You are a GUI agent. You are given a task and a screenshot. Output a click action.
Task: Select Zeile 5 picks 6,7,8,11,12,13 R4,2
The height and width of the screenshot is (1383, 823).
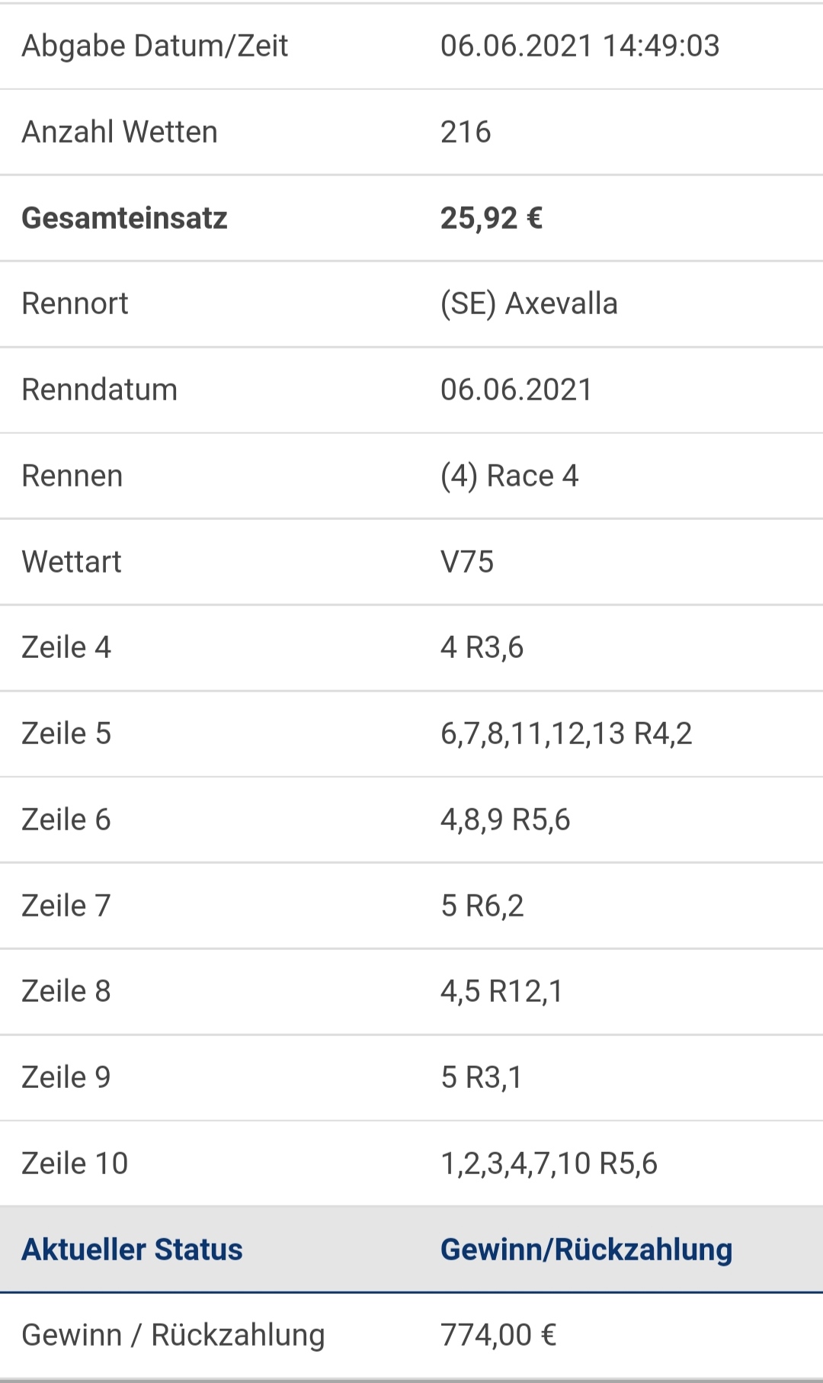point(566,734)
